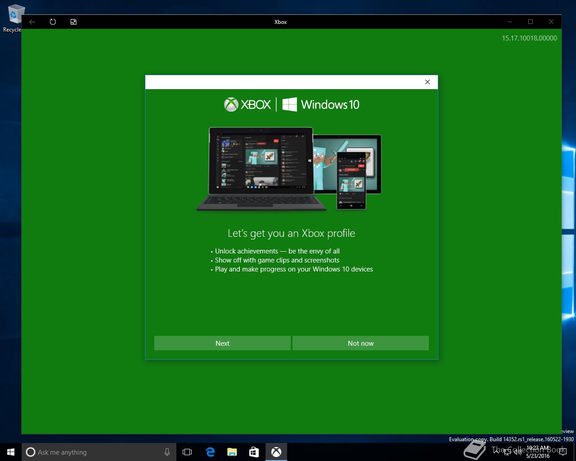
Task: Select the Xbox app taskbar icon
Action: click(x=276, y=452)
